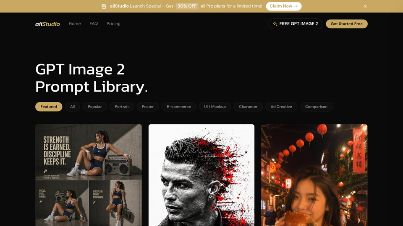The height and width of the screenshot is (226, 403).
Task: Click the GPT Image 2 Prompt Library heading
Action: tap(92, 78)
